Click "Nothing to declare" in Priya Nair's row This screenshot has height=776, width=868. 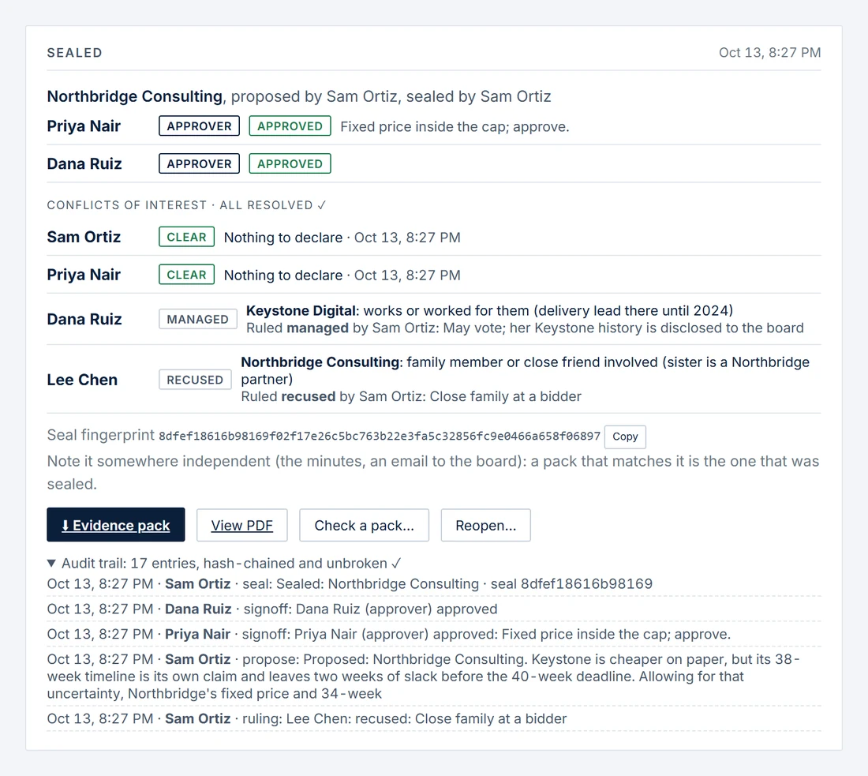pos(282,276)
